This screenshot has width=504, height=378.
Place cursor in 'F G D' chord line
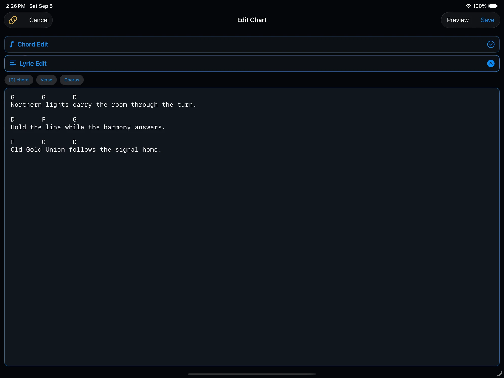[x=44, y=142]
